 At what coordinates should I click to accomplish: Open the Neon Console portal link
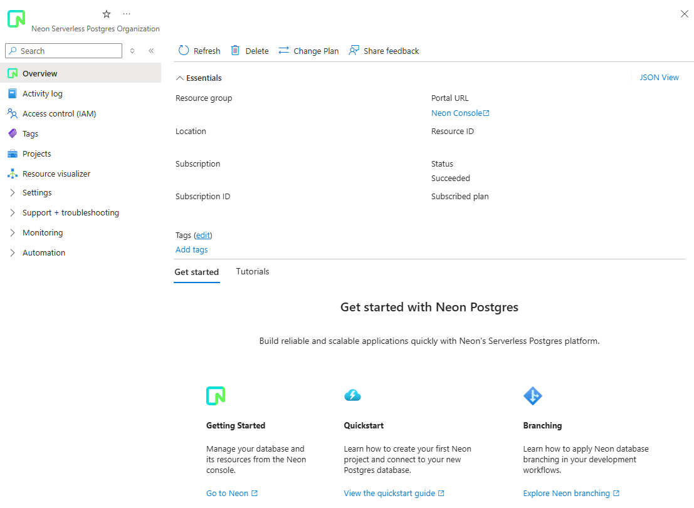pyautogui.click(x=456, y=113)
